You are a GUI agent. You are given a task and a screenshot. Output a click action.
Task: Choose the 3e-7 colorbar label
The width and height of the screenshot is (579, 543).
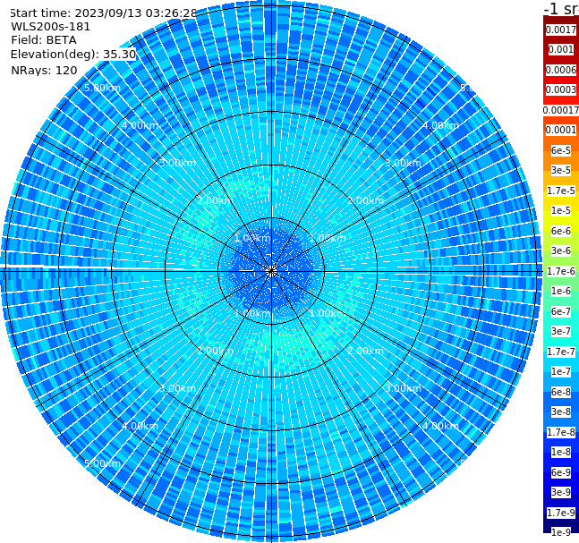(561, 331)
